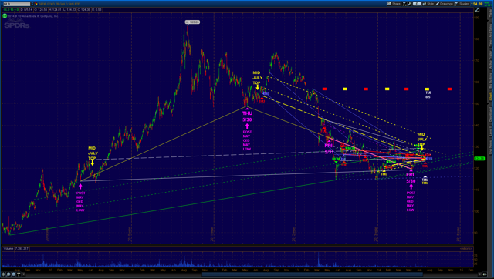Open the Studies menu

point(462,4)
